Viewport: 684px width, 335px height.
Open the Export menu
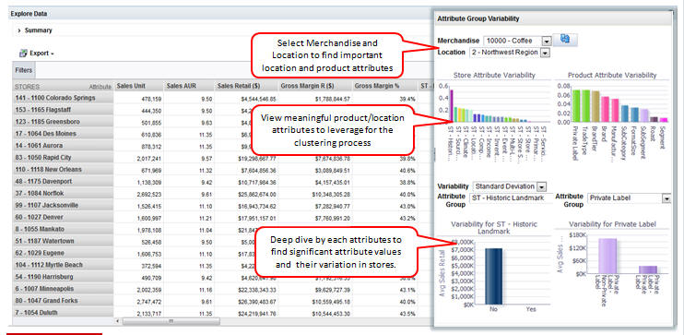(x=37, y=54)
